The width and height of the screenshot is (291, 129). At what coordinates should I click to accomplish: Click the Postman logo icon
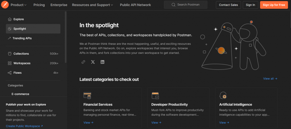5,5
